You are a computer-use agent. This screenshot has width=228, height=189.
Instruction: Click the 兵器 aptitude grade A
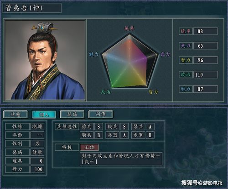[124, 135]
